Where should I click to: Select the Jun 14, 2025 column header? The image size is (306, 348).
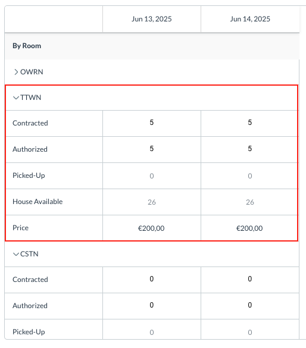click(x=250, y=19)
